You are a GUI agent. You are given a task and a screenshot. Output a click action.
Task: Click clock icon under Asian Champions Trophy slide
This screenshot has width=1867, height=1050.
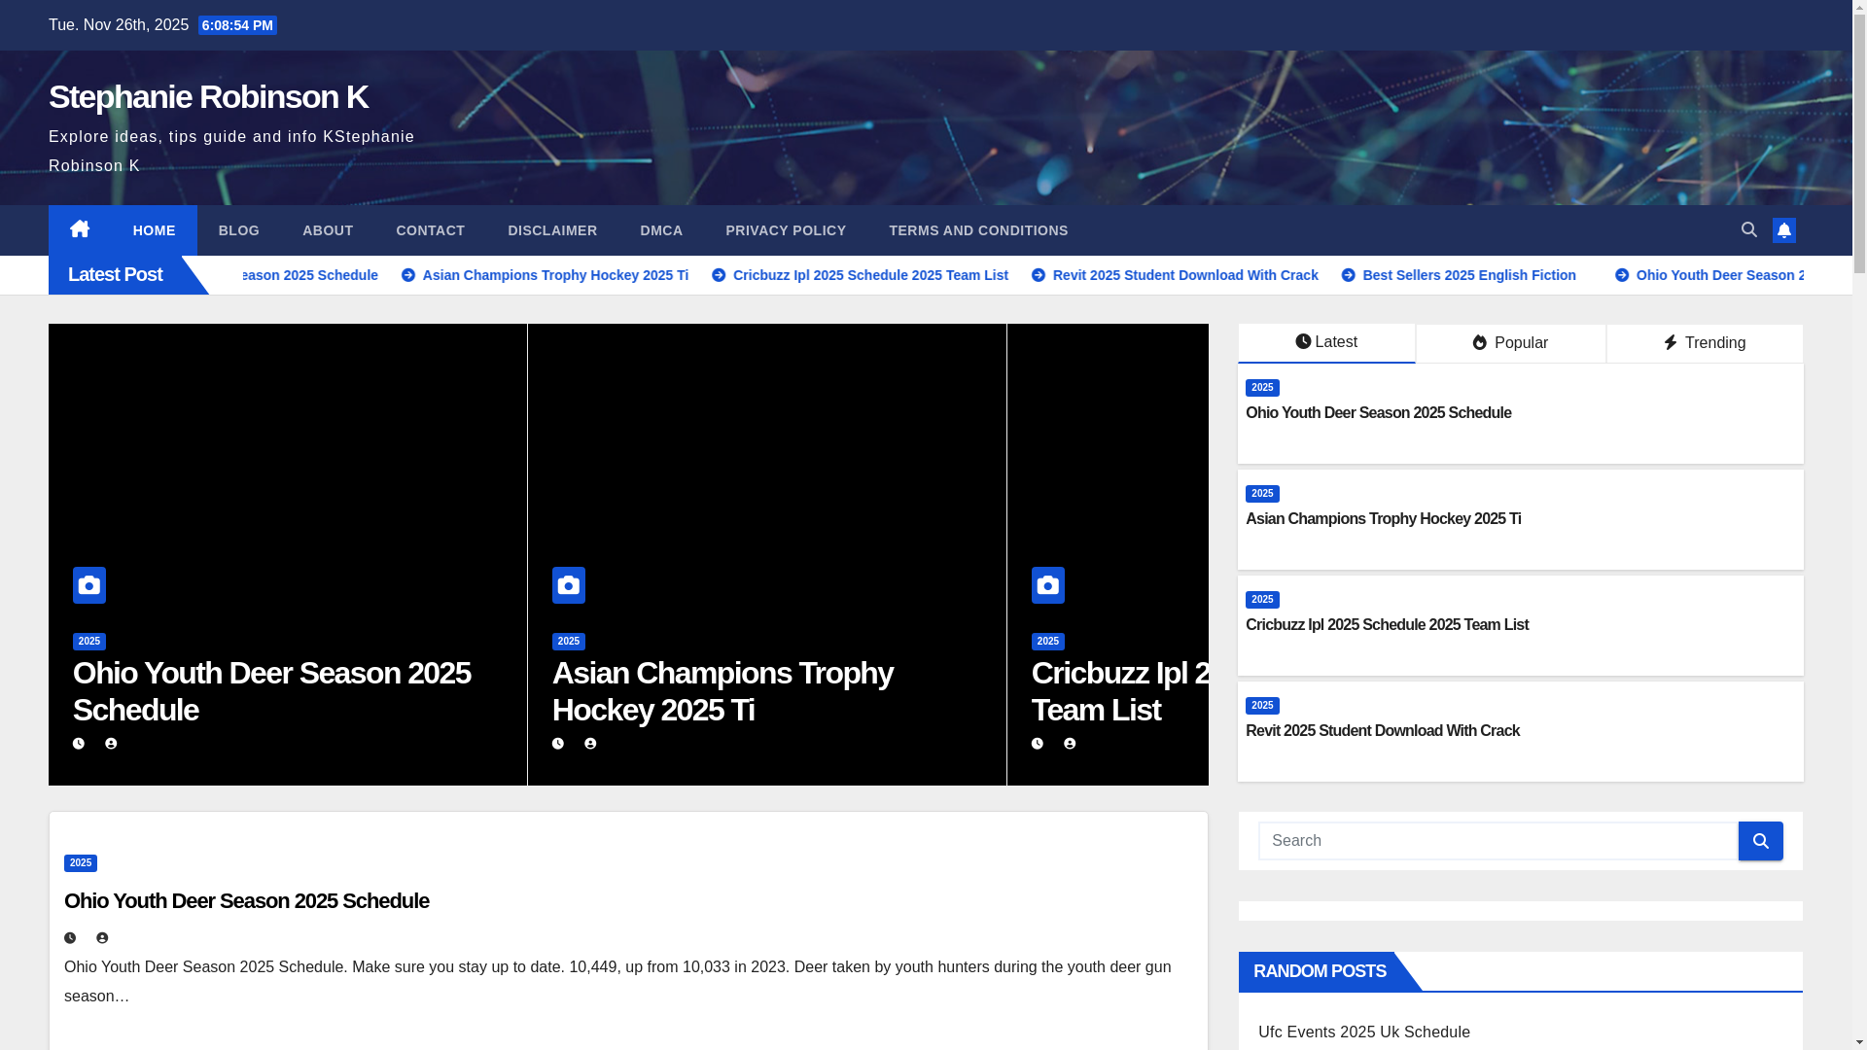point(558,744)
